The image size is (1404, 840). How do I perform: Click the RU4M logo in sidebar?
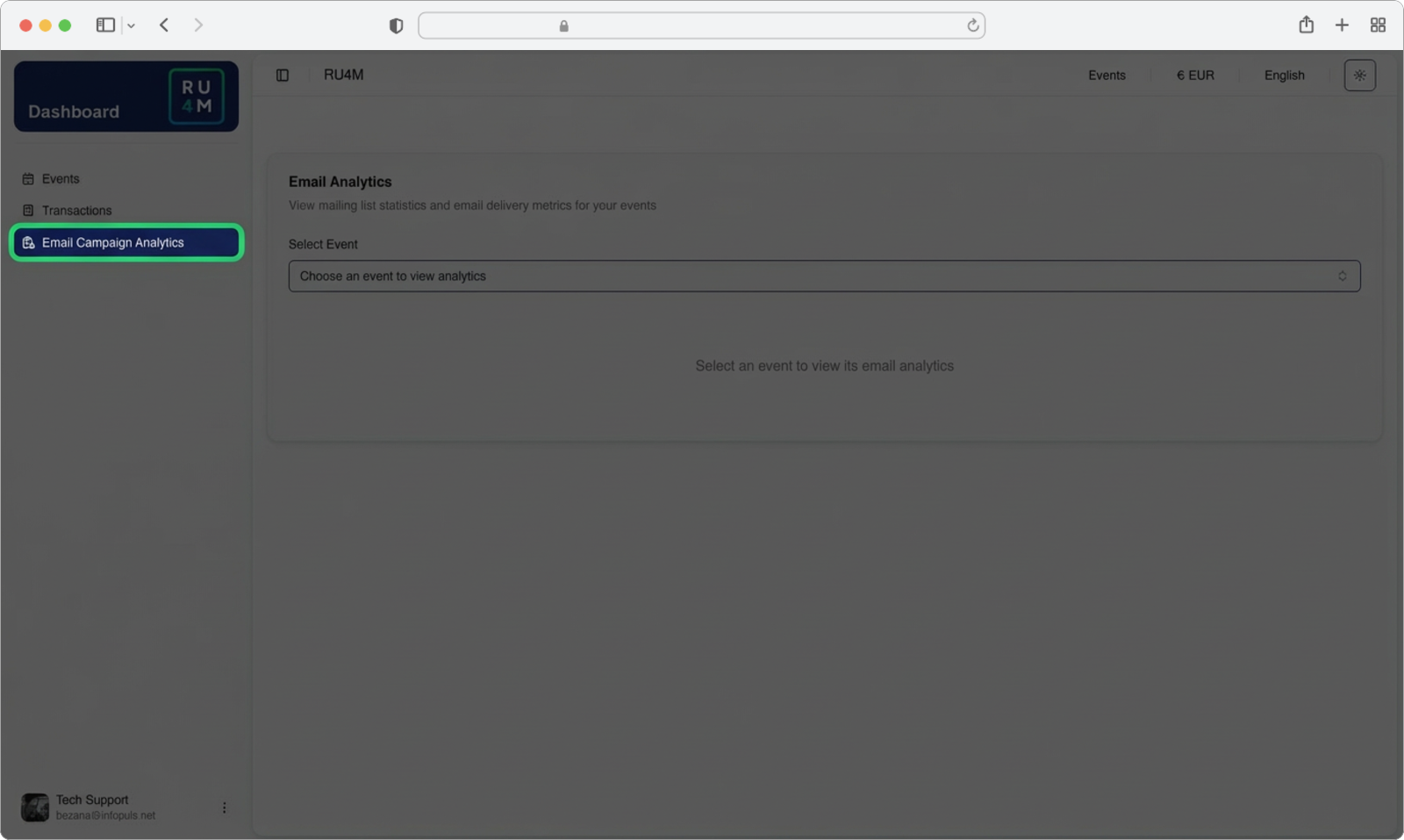pyautogui.click(x=196, y=97)
